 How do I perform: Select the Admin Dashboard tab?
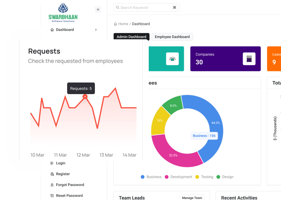(x=131, y=37)
